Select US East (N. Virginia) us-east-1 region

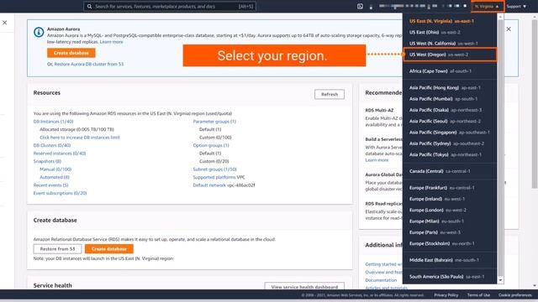click(441, 21)
